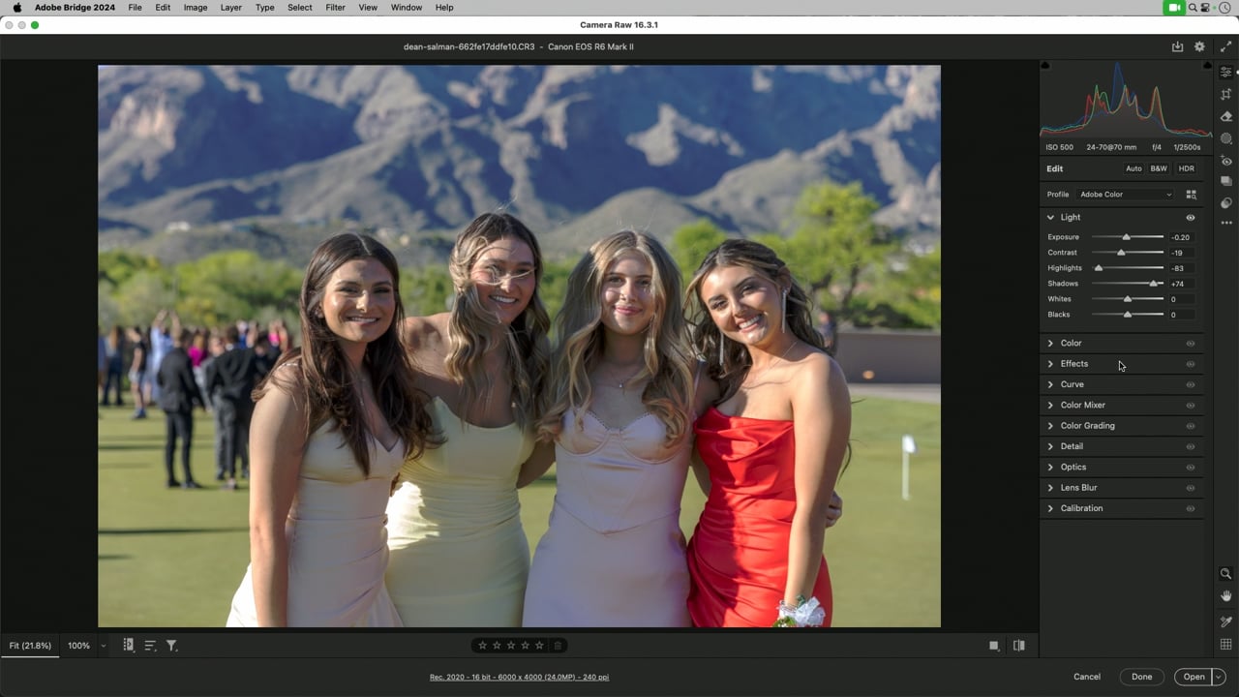Select the Edit sliders tool icon
This screenshot has height=697, width=1239.
pos(1225,73)
